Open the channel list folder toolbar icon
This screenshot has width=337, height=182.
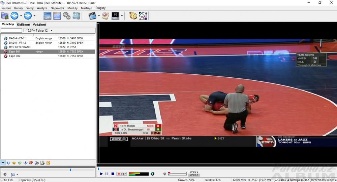coord(5,16)
